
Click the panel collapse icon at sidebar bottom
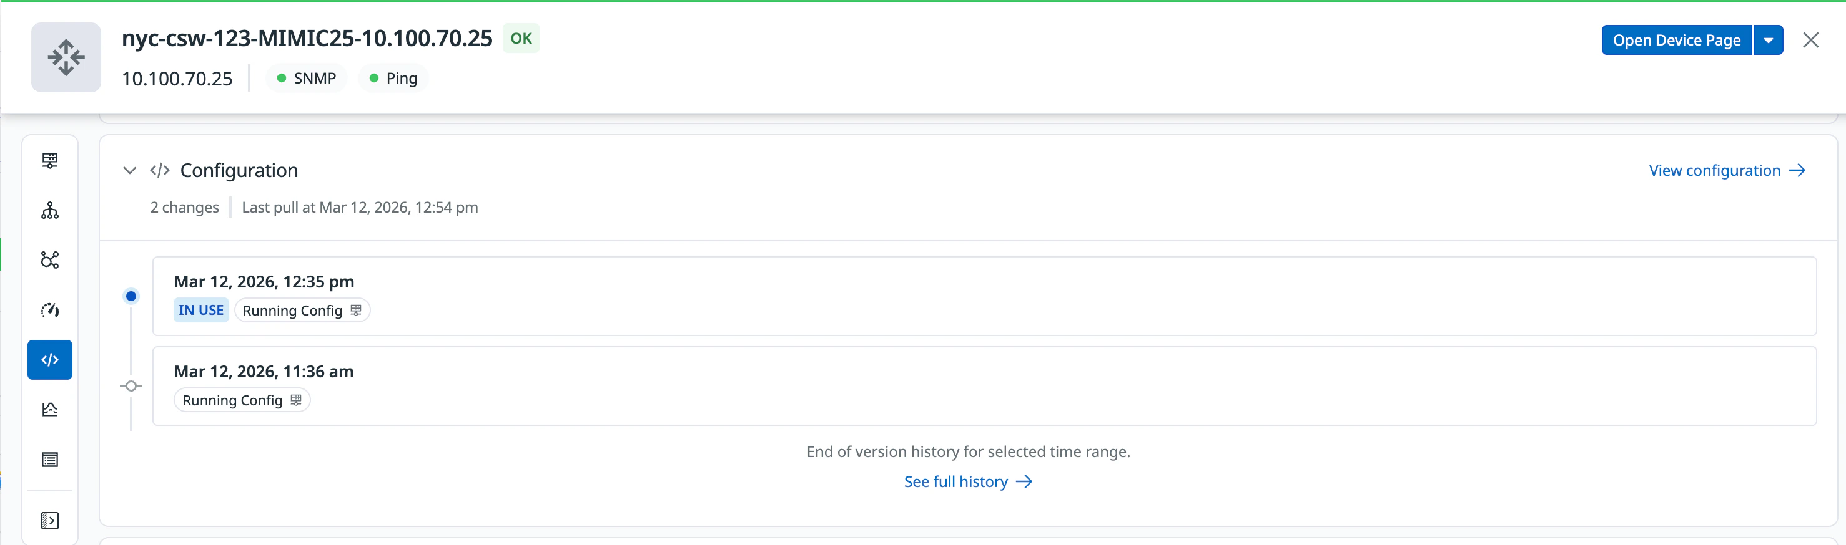[x=49, y=521]
